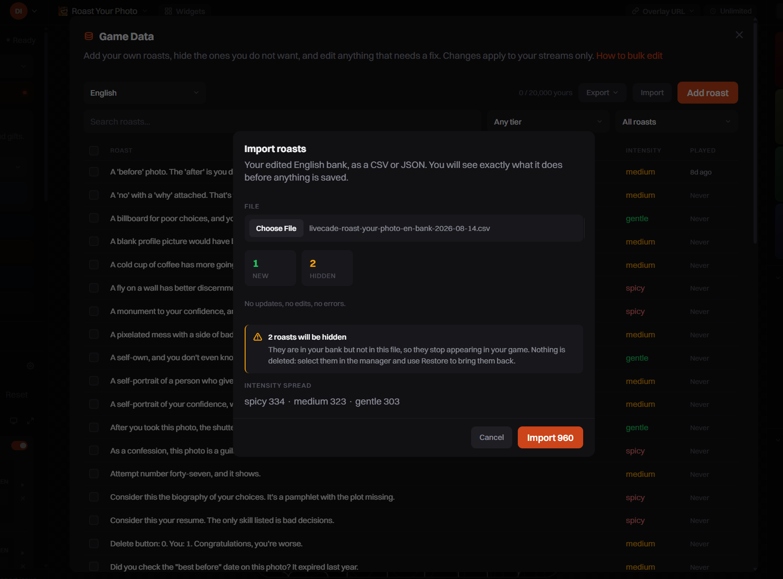This screenshot has width=783, height=579.
Task: Open the English language dropdown
Action: tap(145, 93)
